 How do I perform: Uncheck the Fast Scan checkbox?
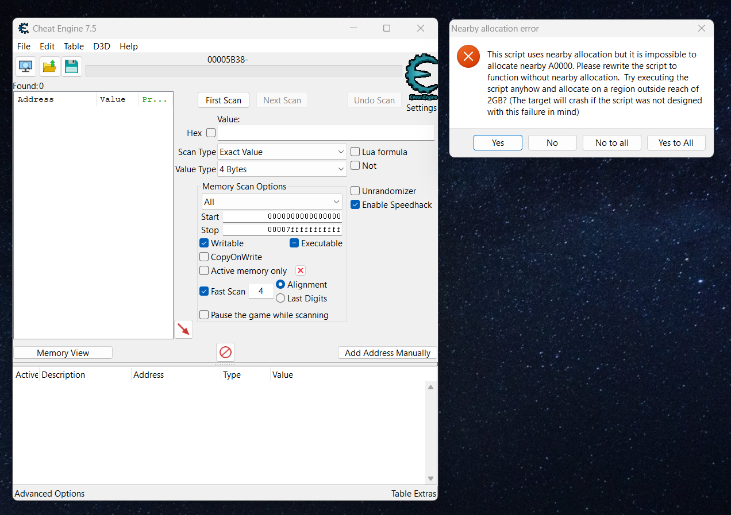pyautogui.click(x=204, y=291)
